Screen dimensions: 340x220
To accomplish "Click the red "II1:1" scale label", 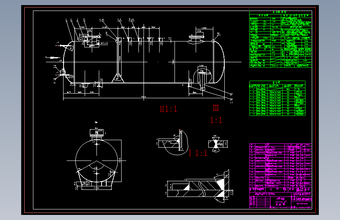I will [x=169, y=109].
